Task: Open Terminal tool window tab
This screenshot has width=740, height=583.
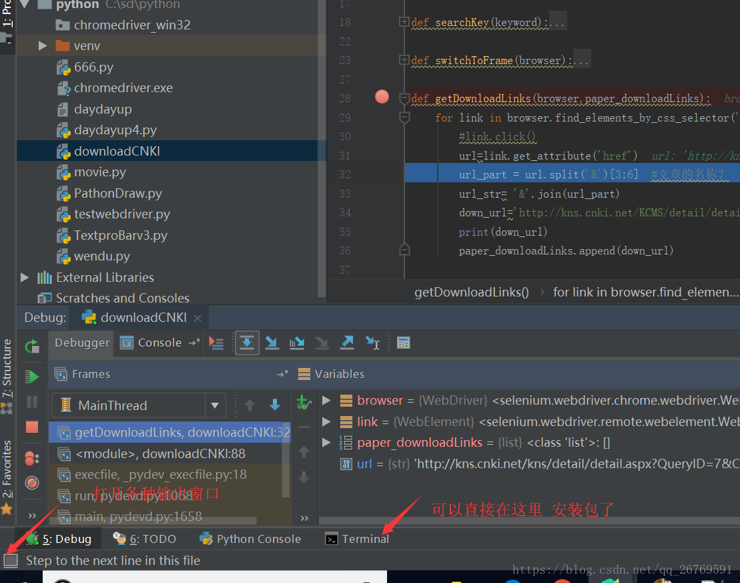Action: click(x=357, y=539)
